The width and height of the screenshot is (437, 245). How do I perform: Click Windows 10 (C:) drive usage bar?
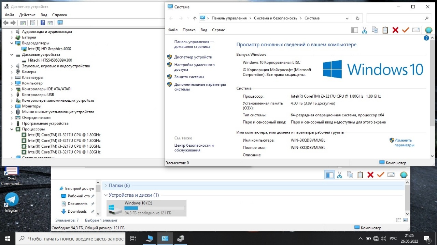pyautogui.click(x=154, y=208)
